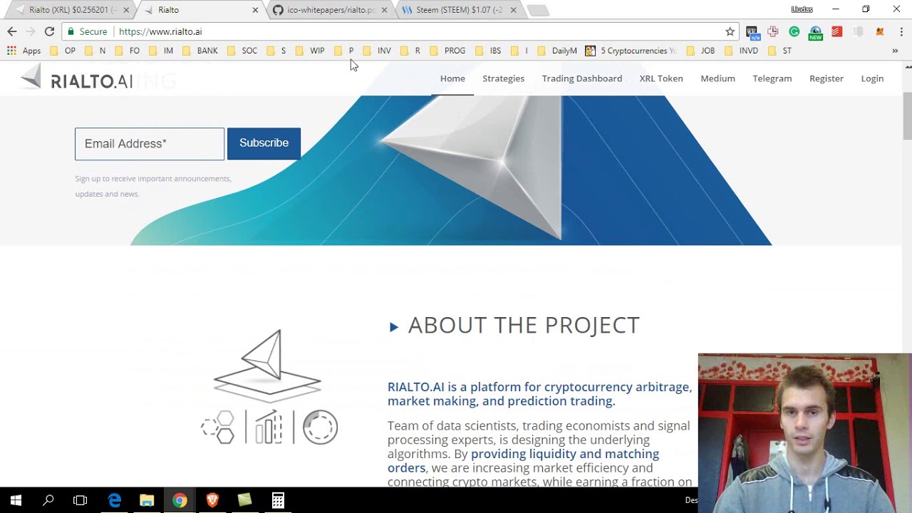Click the Chrome taskbar icon
912x513 pixels.
point(180,500)
